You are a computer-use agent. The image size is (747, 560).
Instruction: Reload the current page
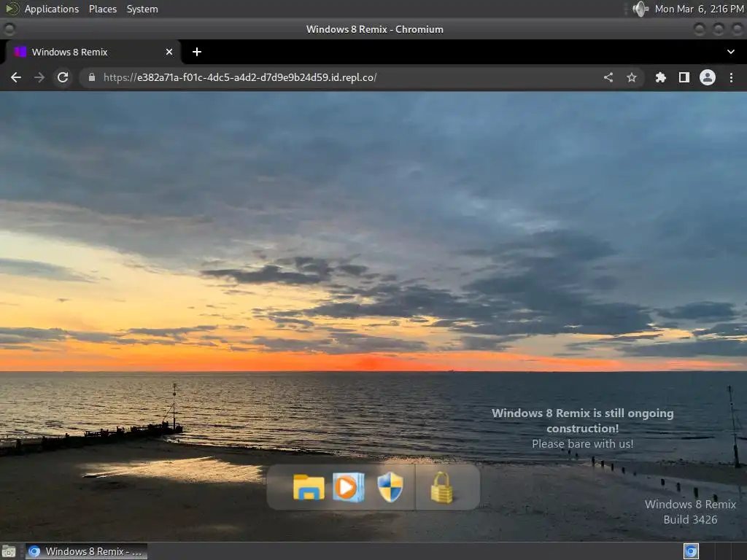[x=63, y=77]
